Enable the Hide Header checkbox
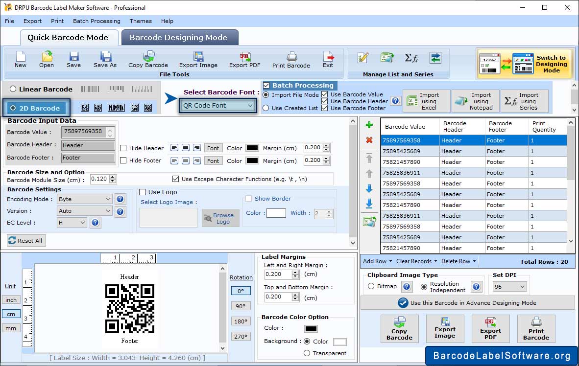 click(x=123, y=148)
